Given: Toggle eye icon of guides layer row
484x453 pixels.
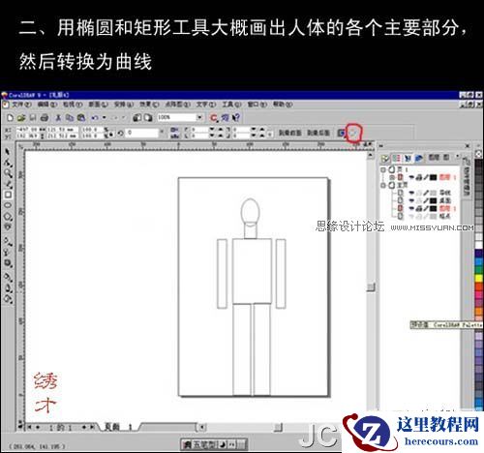Looking at the screenshot, I should coord(411,193).
